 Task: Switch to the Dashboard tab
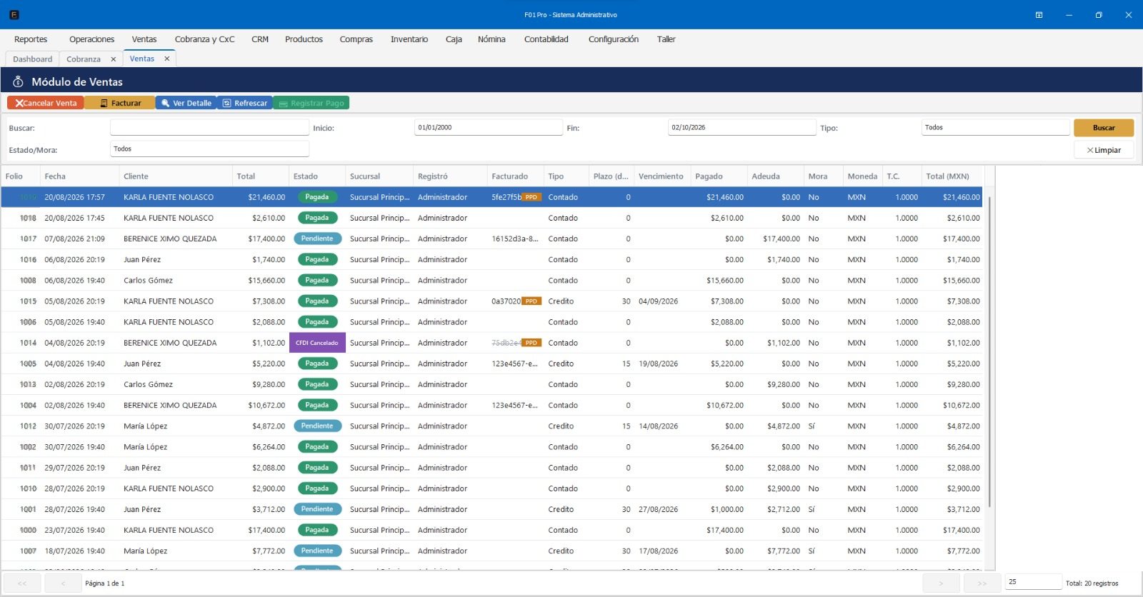pos(32,59)
